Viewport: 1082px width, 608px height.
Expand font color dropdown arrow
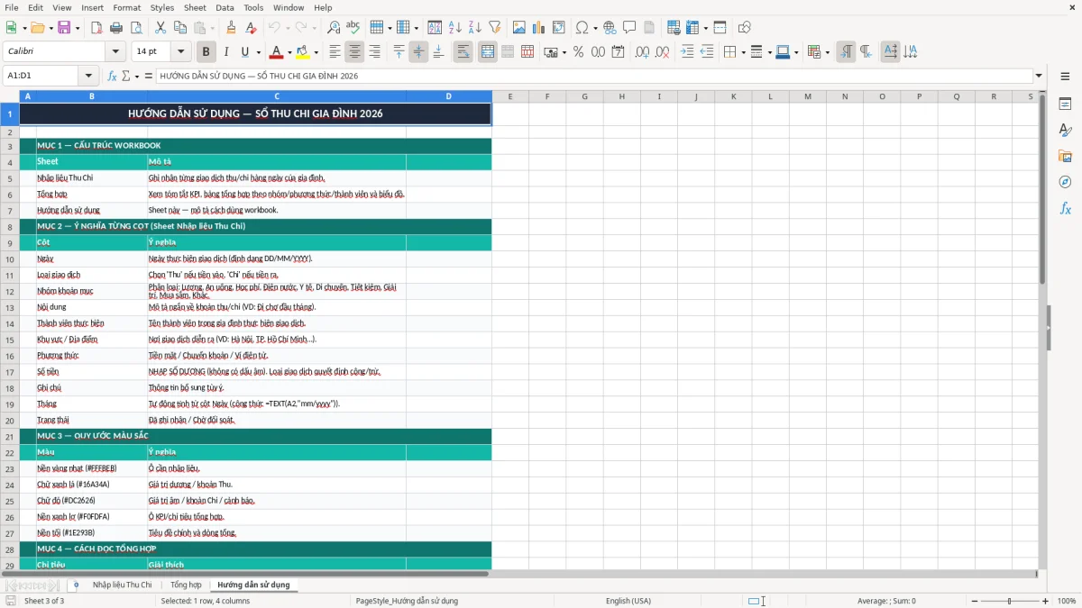coord(289,52)
